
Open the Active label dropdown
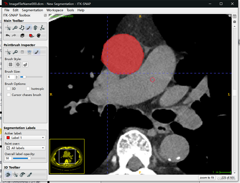point(25,138)
